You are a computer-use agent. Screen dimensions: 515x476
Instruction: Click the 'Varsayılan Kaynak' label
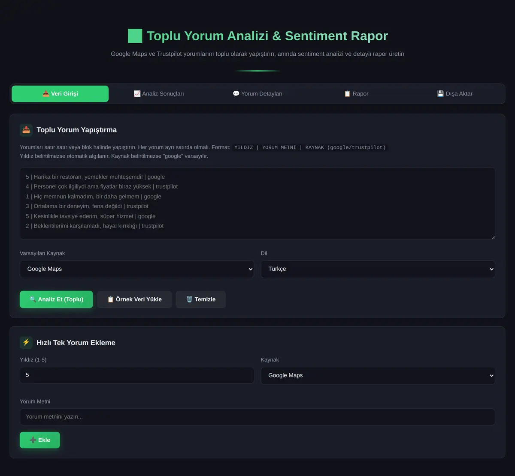click(42, 253)
